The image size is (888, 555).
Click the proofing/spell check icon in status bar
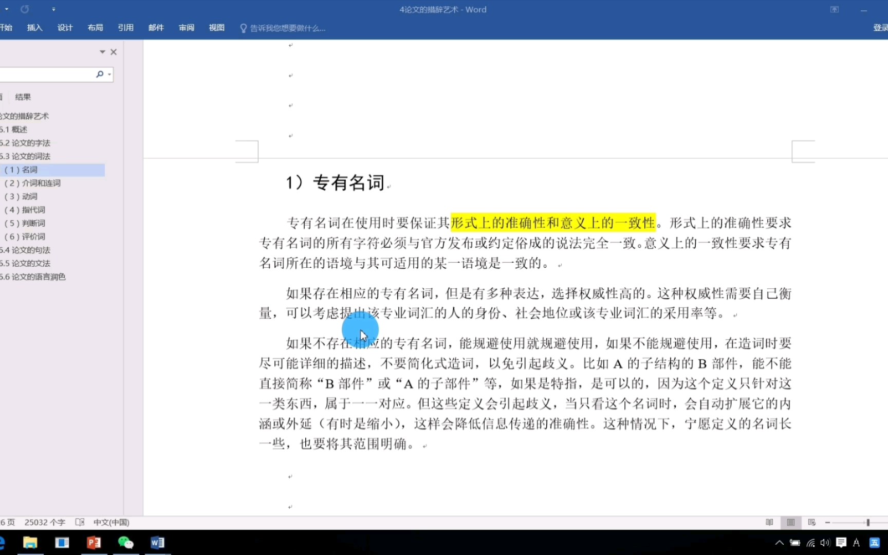coord(80,522)
